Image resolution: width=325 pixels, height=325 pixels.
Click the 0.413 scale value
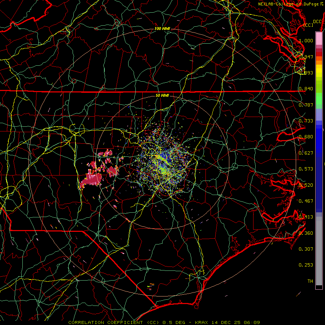(306, 217)
